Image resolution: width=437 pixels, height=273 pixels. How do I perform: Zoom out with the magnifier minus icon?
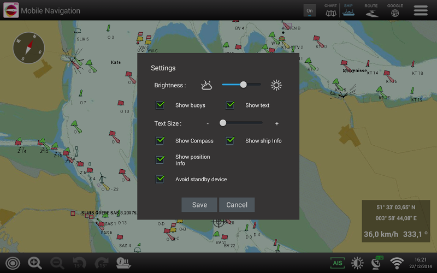click(x=57, y=263)
